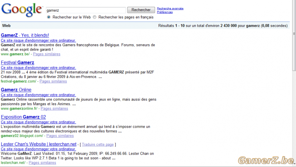Click the www.gamerz.be green URL text
Viewport: 296px width, 167px height.
15,54
